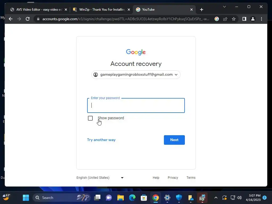The width and height of the screenshot is (272, 204).
Task: Launch the Chat app from taskbar
Action: coord(109,198)
